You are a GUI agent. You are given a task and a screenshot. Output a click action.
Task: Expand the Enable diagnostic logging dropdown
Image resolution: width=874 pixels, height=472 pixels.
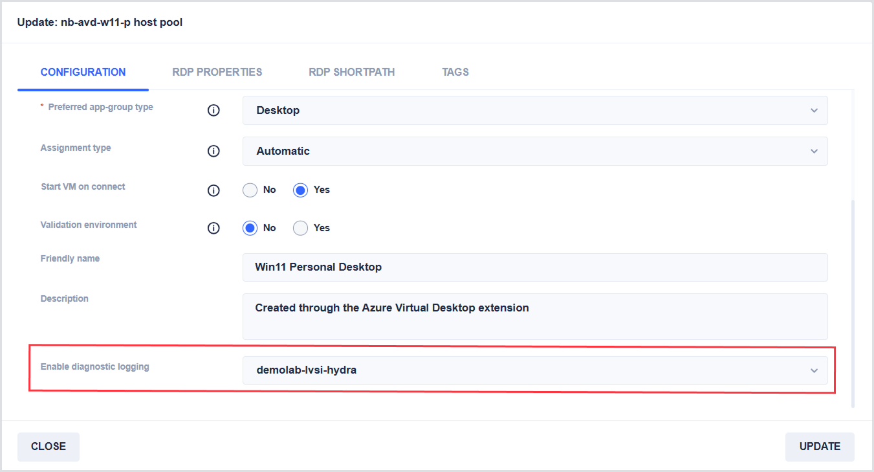tap(535, 370)
